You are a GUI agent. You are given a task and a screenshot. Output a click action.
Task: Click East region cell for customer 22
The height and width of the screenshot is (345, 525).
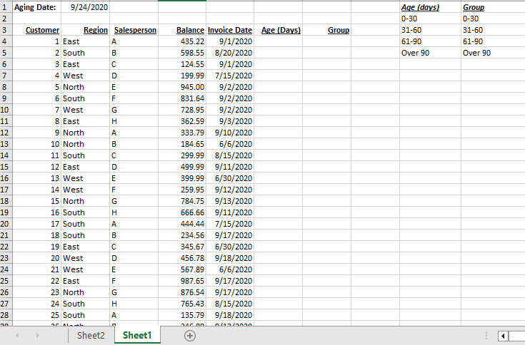click(86, 281)
